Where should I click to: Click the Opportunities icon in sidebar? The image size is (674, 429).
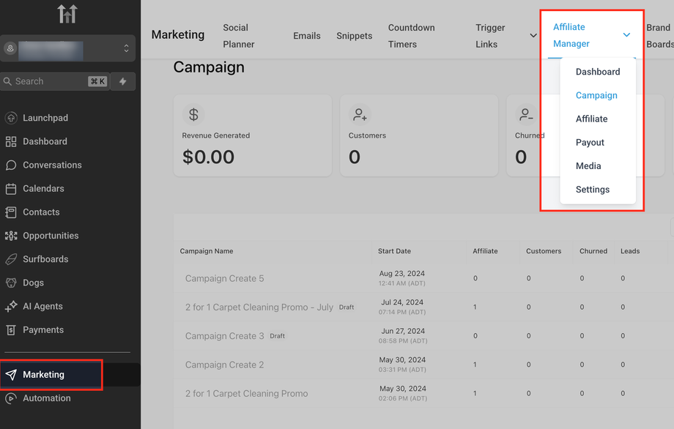(x=11, y=236)
